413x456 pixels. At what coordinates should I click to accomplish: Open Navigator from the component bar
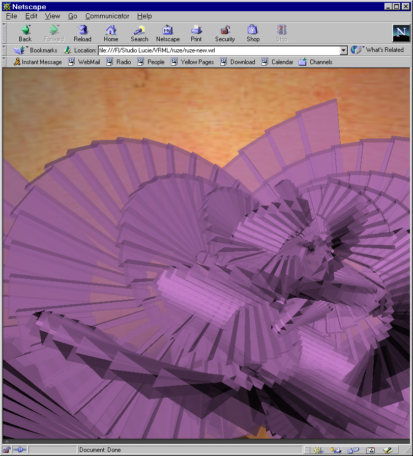pos(318,450)
